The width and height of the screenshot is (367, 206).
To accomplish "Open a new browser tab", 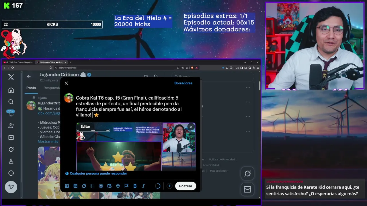I will [71, 62].
